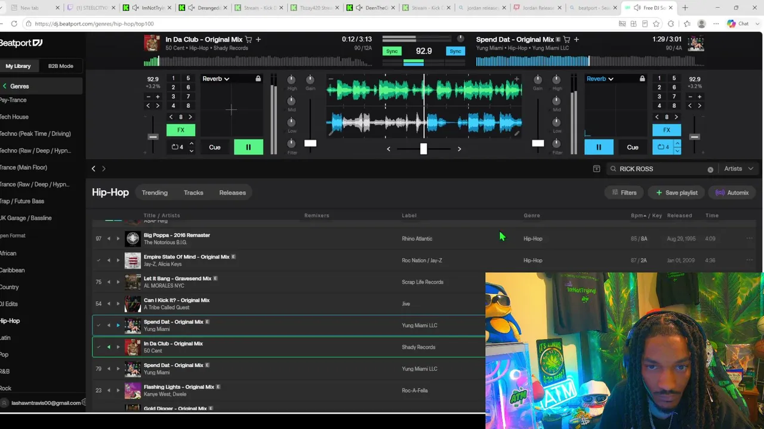This screenshot has width=764, height=429.
Task: Toggle Sync on the left deck
Action: coord(392,51)
